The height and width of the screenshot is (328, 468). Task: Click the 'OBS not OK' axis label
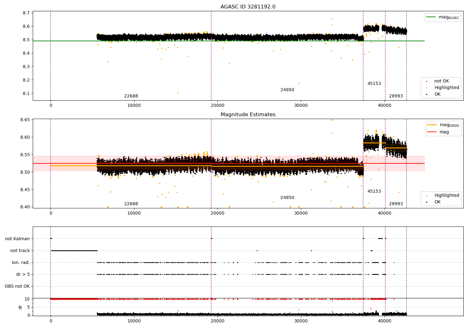coord(17,286)
